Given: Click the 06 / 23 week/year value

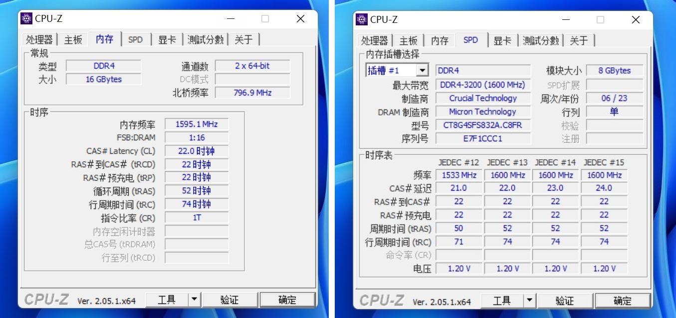Looking at the screenshot, I should click(615, 99).
